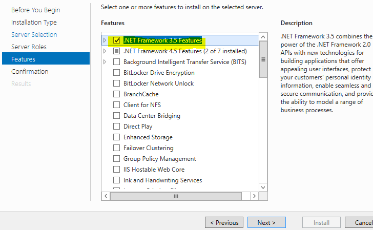Enable IIS Hostable Web Core checkbox
The width and height of the screenshot is (373, 230).
click(x=116, y=170)
